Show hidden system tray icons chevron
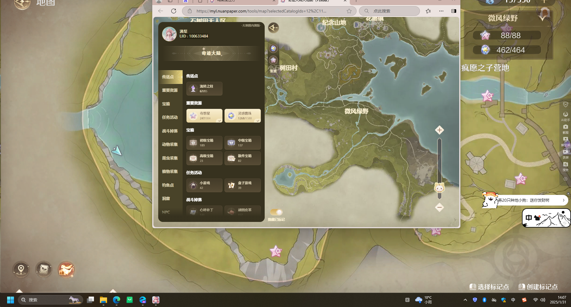571x307 pixels. click(465, 300)
